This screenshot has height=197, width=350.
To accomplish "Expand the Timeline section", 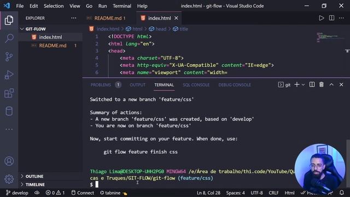I will (x=51, y=184).
